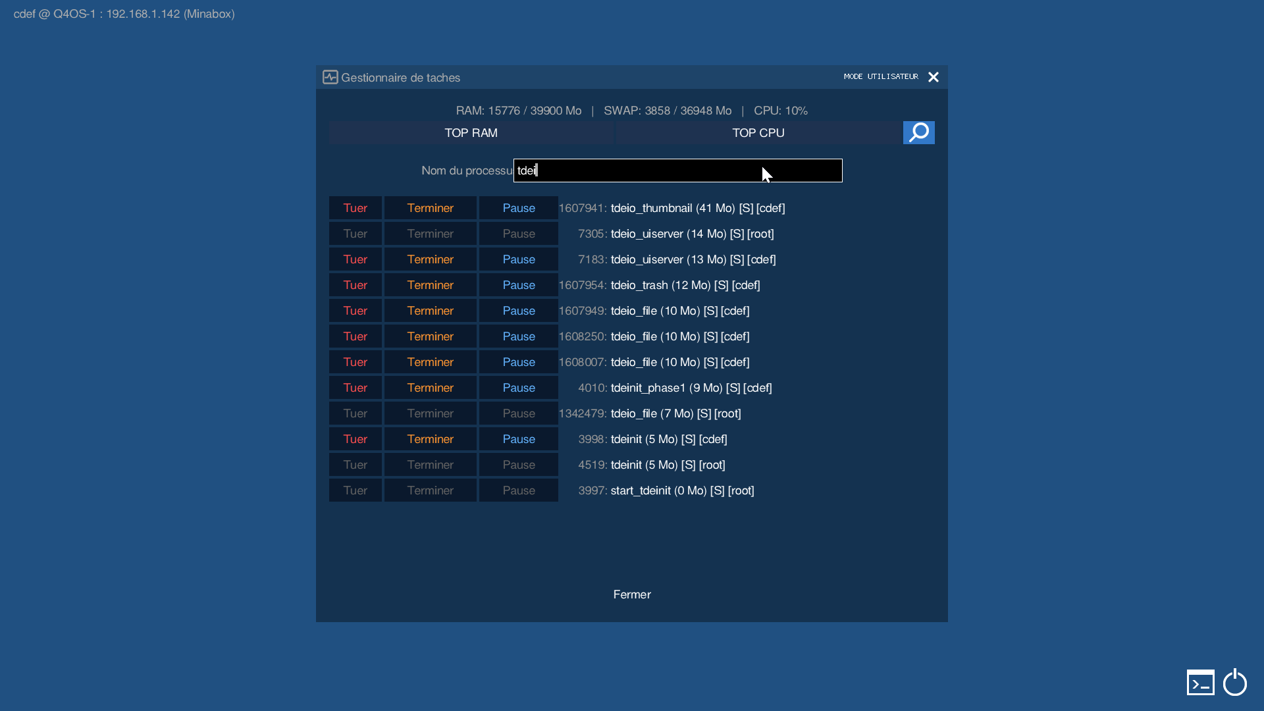Pause tdeinit process 3998

point(519,439)
